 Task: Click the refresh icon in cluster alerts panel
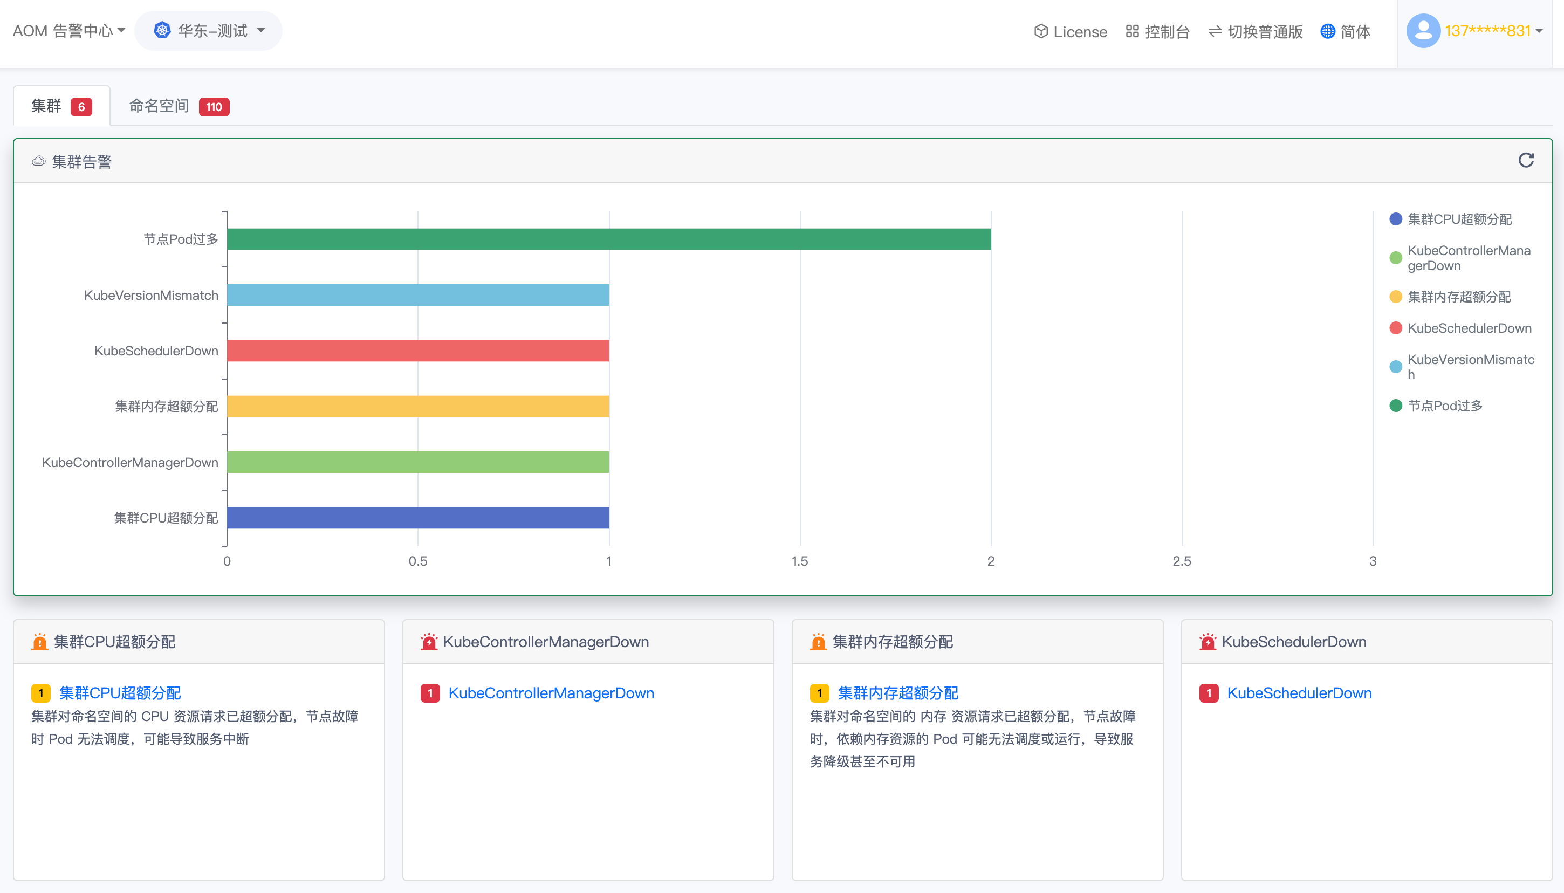(1525, 160)
